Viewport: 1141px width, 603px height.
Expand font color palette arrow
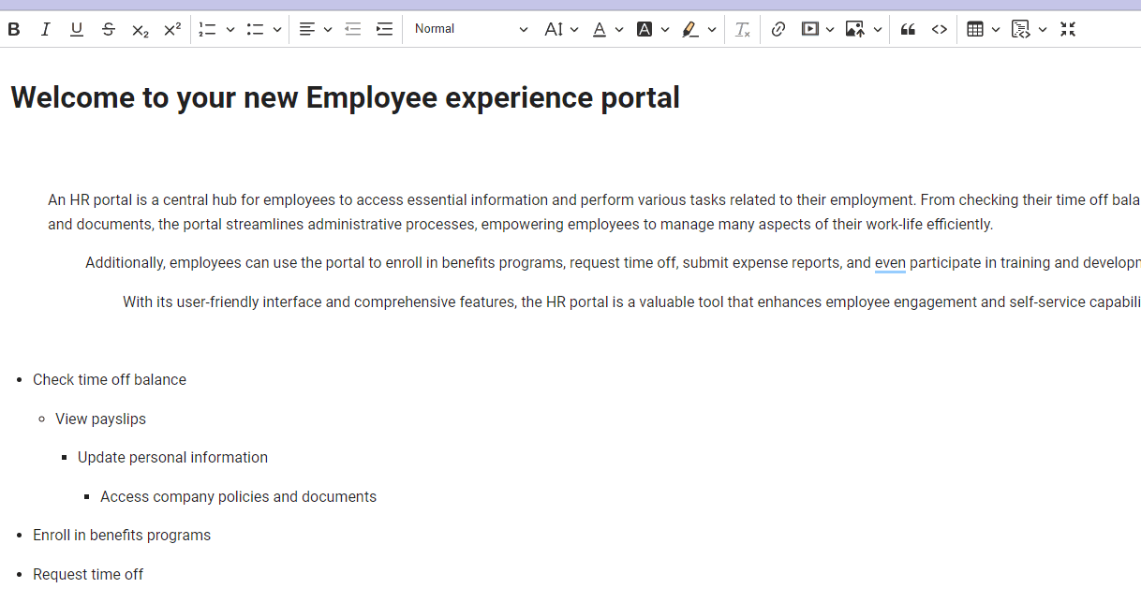coord(619,29)
